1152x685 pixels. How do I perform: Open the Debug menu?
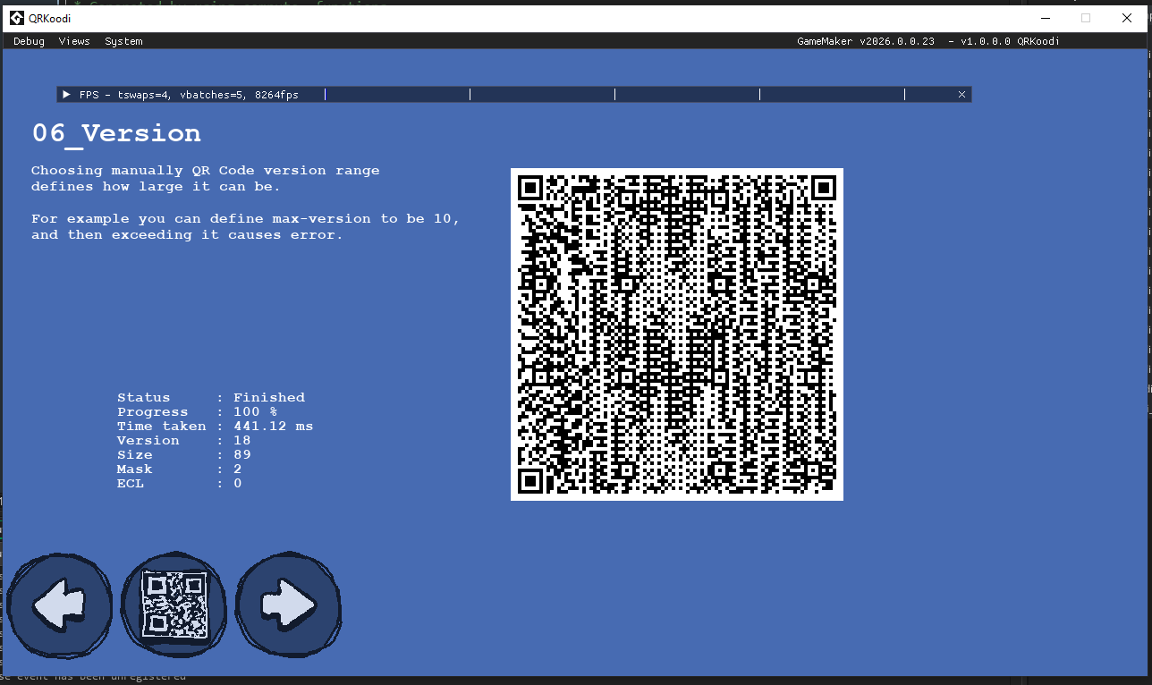[x=29, y=41]
